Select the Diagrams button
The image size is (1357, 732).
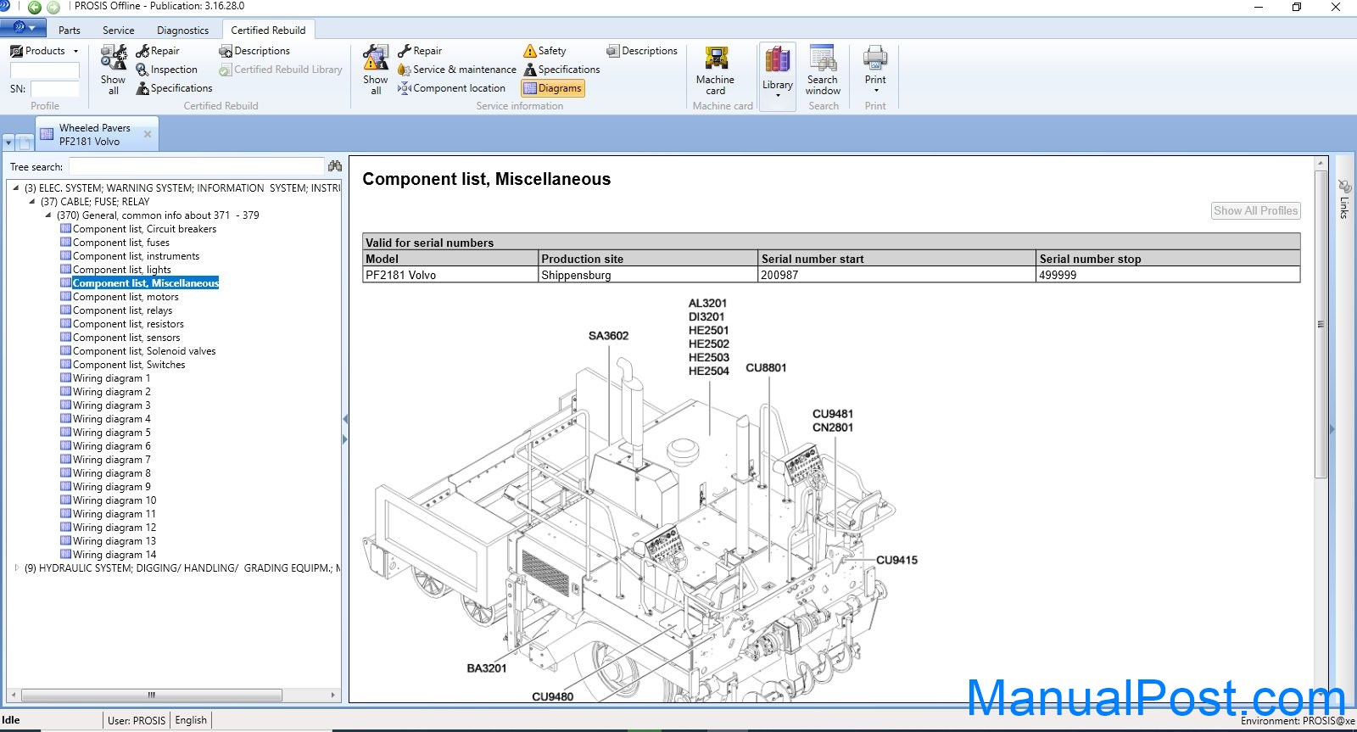tap(553, 88)
